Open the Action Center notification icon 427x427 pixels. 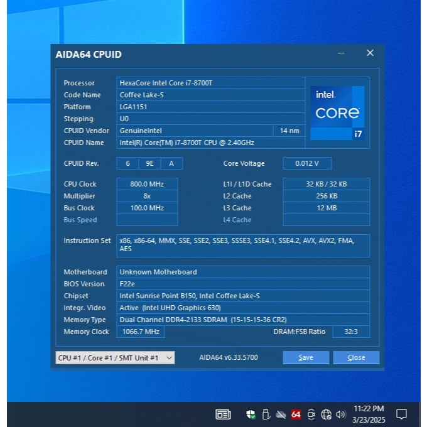pos(401,414)
